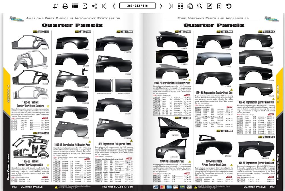Screen dimensions: 285x191
Task: Click the 1965-70 Fastback Quarter/Door Frame Structure heading
Action: tap(30, 104)
